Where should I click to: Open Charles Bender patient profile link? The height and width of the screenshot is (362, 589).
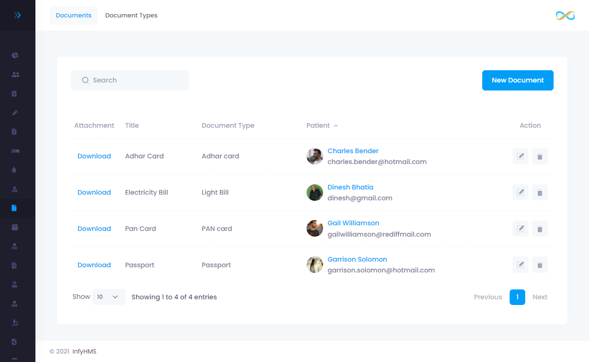353,151
